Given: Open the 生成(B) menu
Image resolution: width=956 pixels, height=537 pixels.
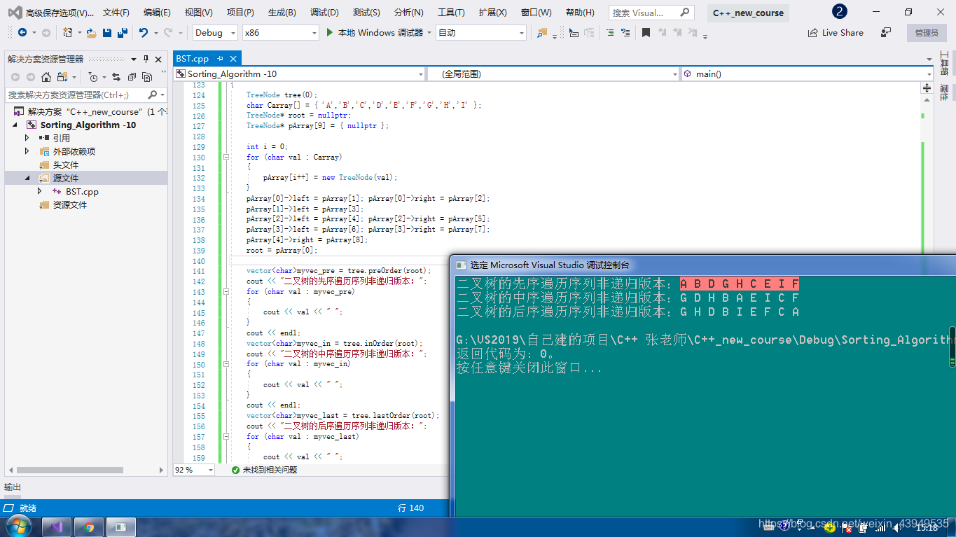Looking at the screenshot, I should click(x=282, y=13).
